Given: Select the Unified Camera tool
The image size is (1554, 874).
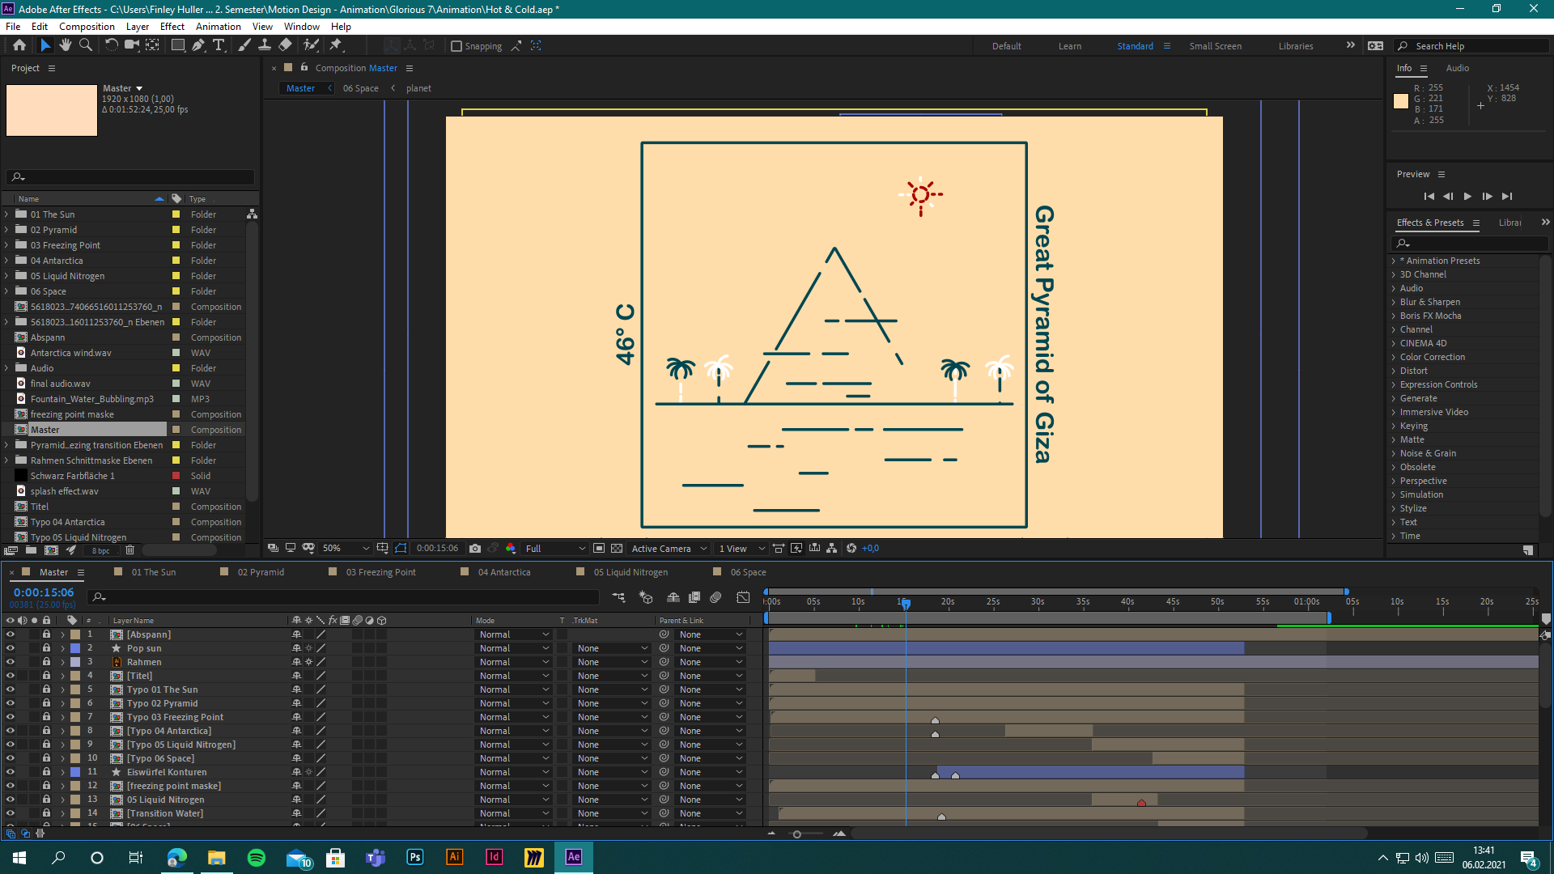Looking at the screenshot, I should [131, 45].
